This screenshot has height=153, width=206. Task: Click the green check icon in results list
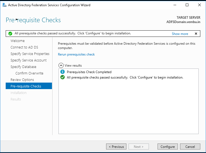(63, 77)
